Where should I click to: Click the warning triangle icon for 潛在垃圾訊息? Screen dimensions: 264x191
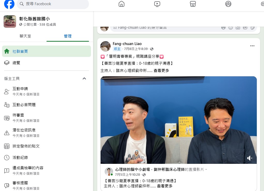pyautogui.click(x=7, y=133)
